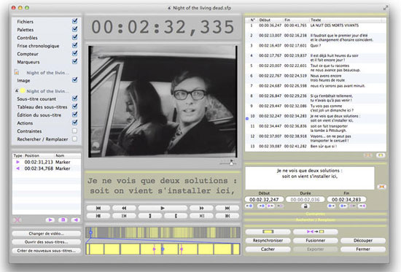Step one frame backward
Screen dimensions: 401x272
point(124,216)
